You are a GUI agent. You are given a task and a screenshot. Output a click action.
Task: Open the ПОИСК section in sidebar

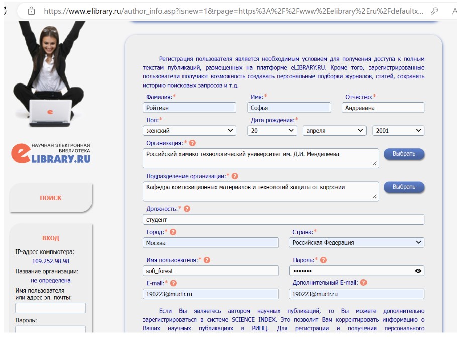[x=51, y=198]
